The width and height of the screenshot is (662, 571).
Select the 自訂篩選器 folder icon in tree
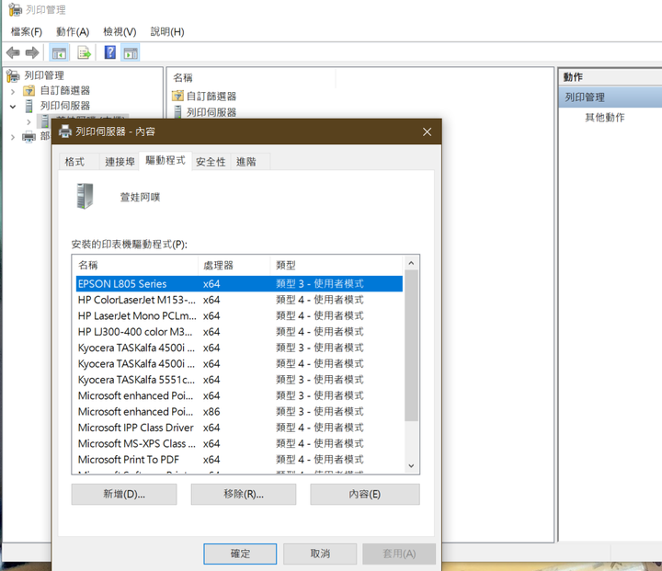(29, 90)
